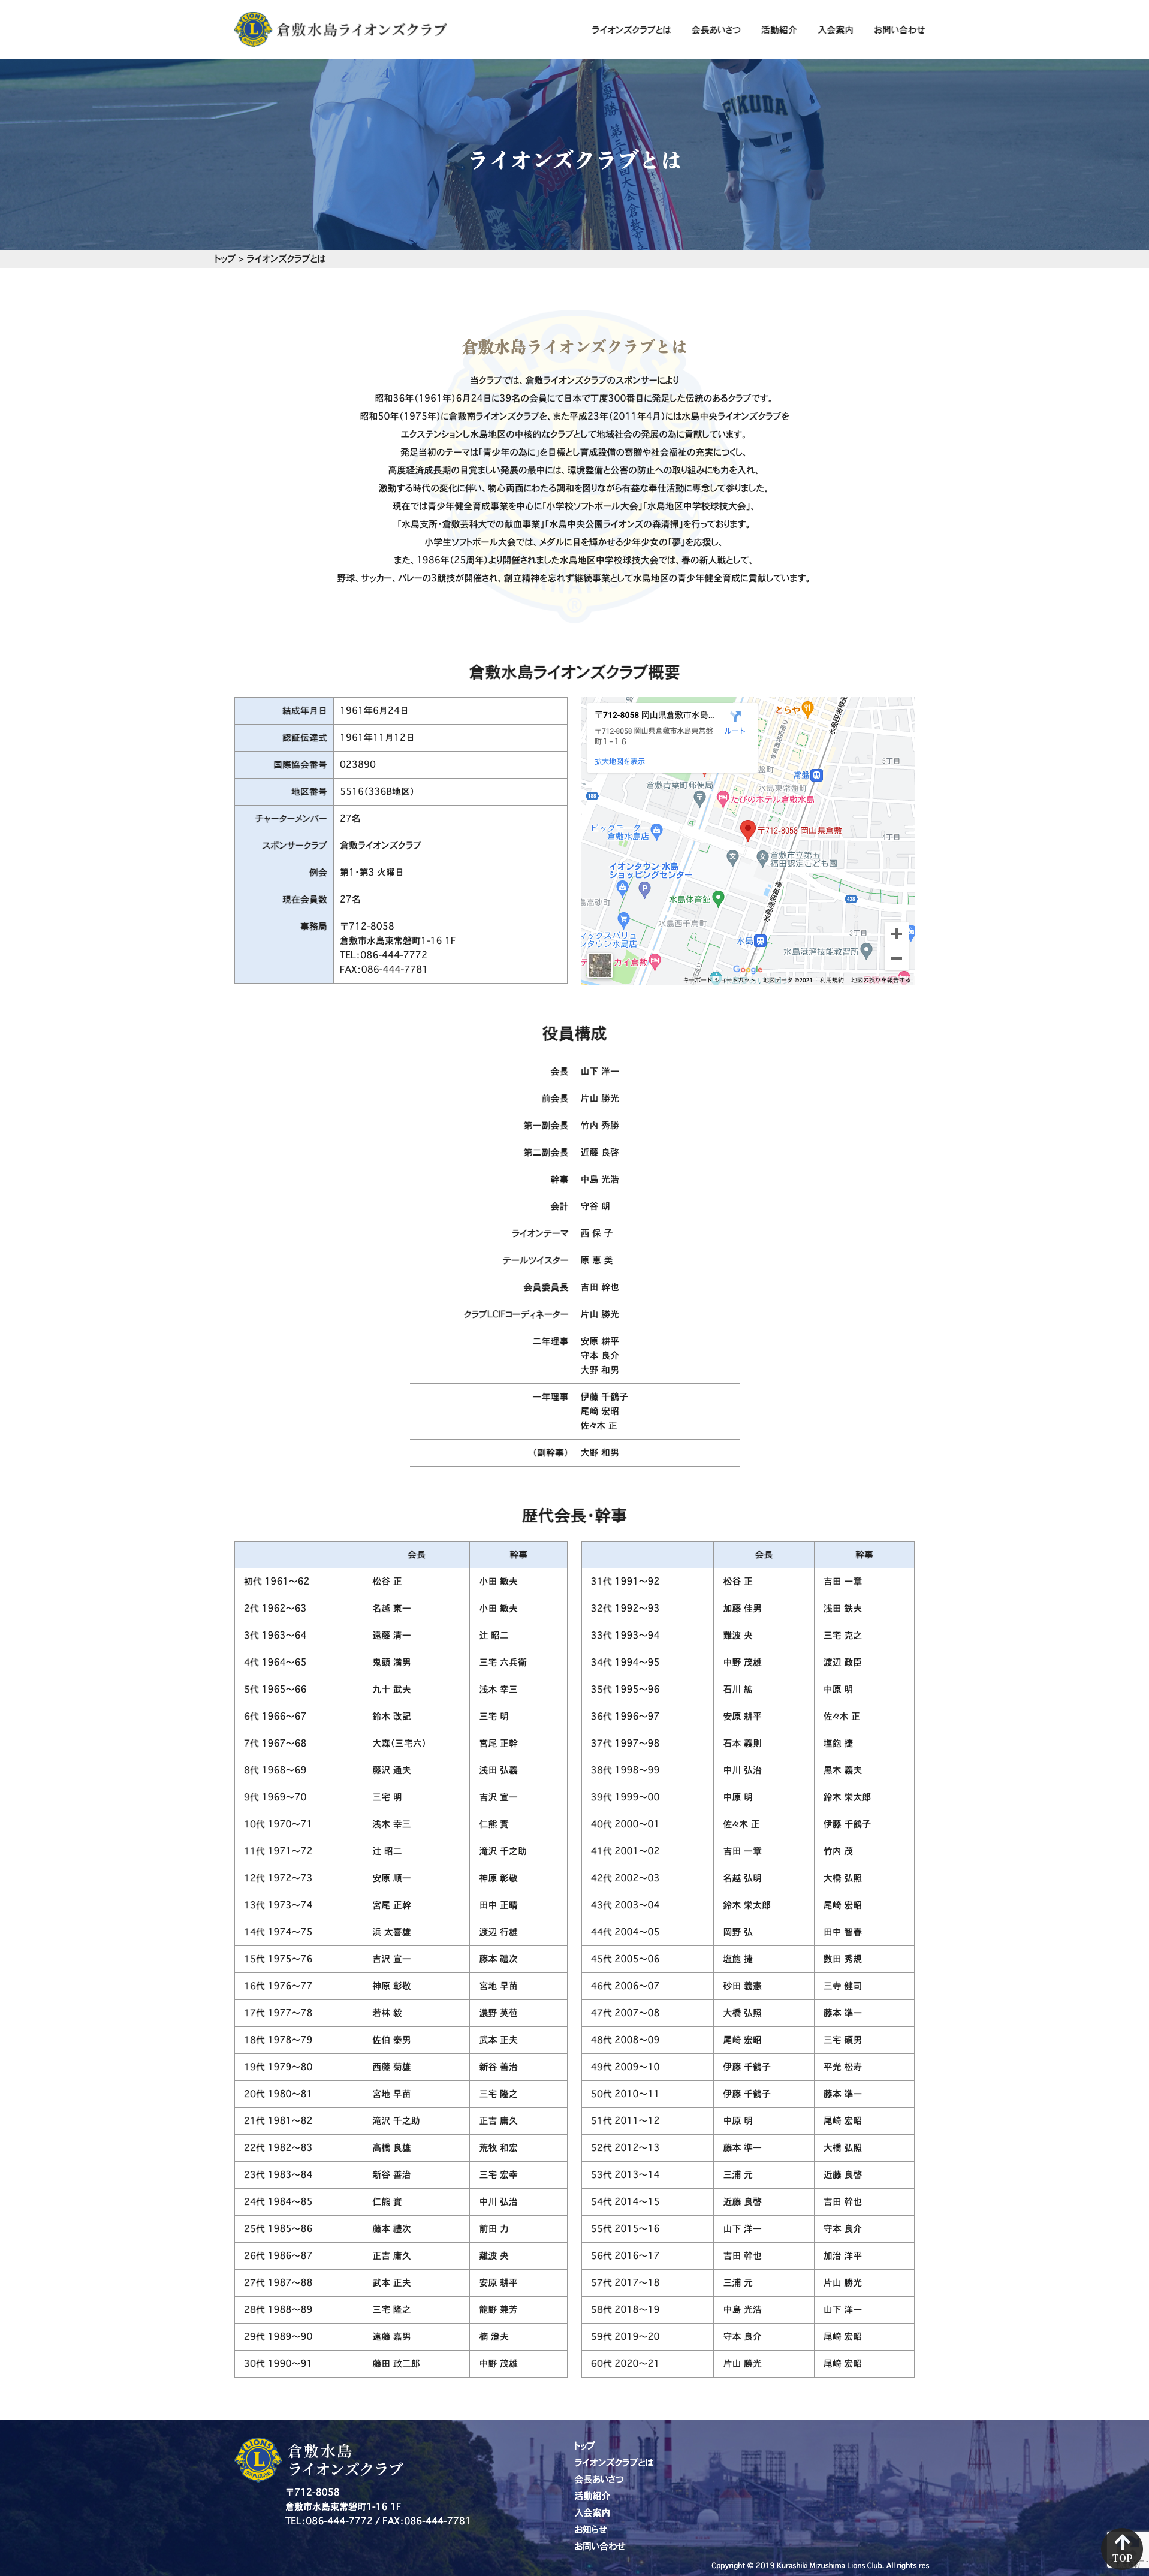Select the TEL:086-444-7772 text in overview table
1149x2576 pixels.
coord(383,955)
